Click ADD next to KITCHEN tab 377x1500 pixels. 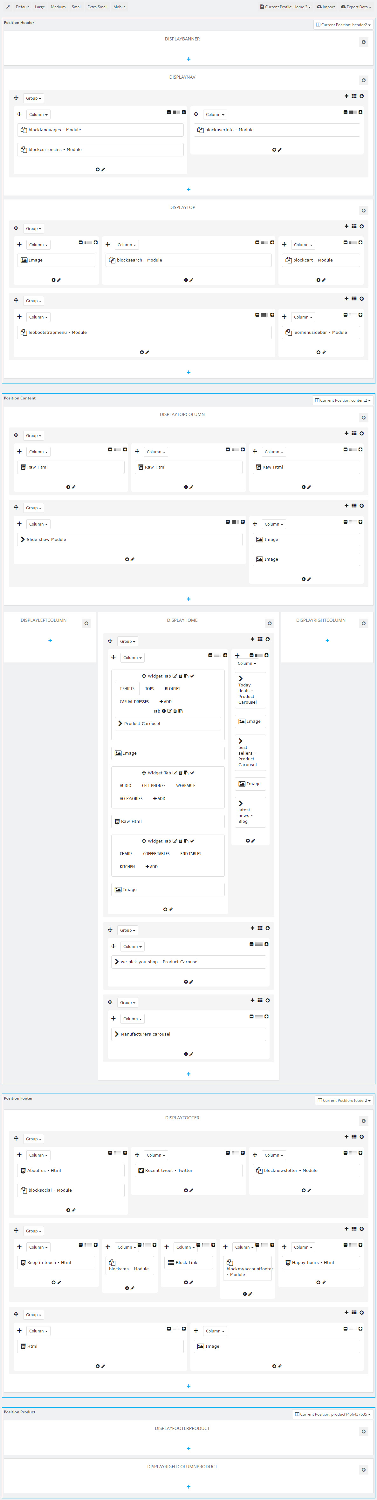tap(152, 866)
